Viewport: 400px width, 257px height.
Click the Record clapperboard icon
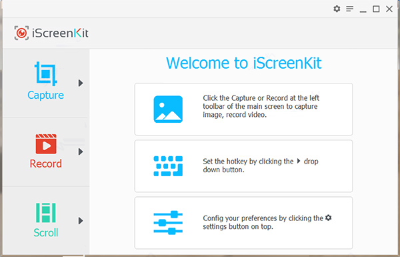46,144
